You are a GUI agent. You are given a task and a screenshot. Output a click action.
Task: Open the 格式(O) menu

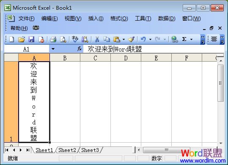(119, 19)
